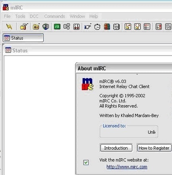Click the mIRC logo in About dialog
This screenshot has height=175, width=172.
point(87,84)
